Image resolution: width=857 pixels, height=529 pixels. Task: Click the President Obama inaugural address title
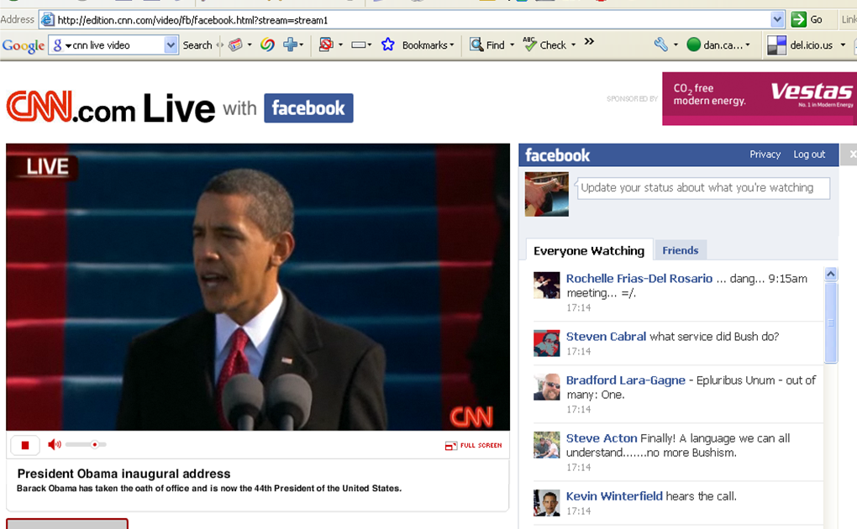(x=124, y=474)
